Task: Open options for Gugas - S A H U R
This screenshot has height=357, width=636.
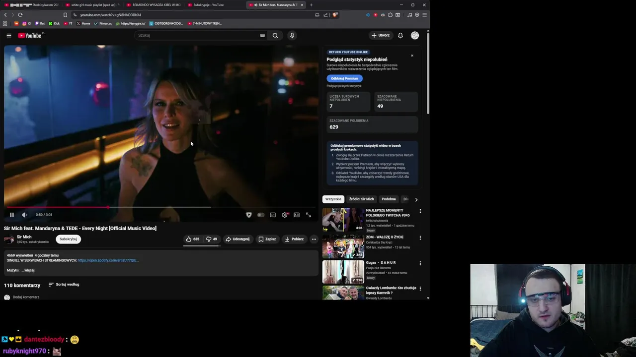Action: coord(420,263)
